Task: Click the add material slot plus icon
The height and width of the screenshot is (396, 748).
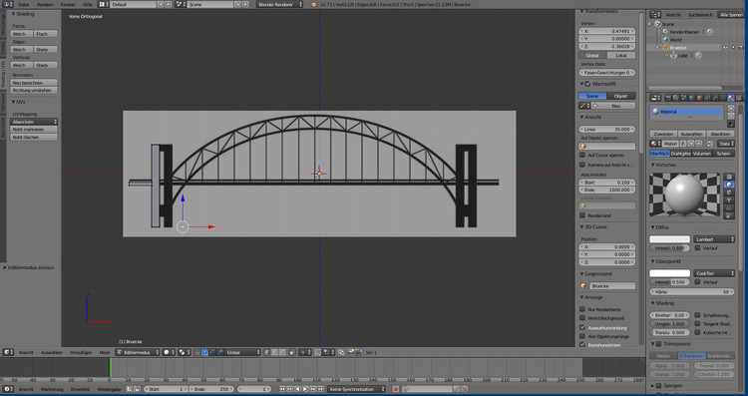Action: coord(731,109)
